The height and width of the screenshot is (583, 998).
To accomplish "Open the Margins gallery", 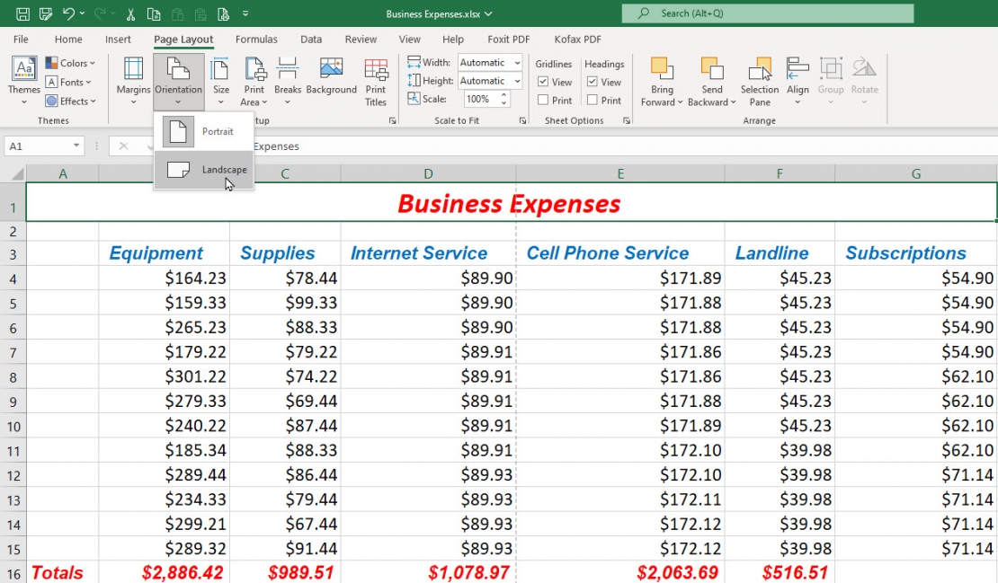I will [132, 81].
